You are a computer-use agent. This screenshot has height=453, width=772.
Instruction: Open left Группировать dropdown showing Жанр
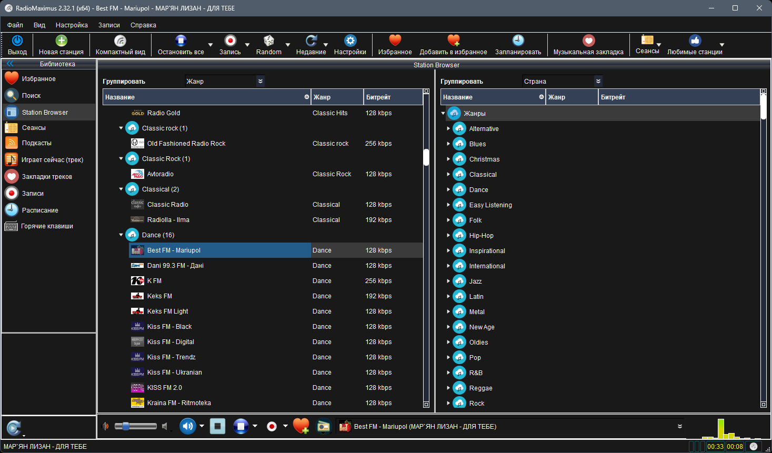[x=225, y=81]
